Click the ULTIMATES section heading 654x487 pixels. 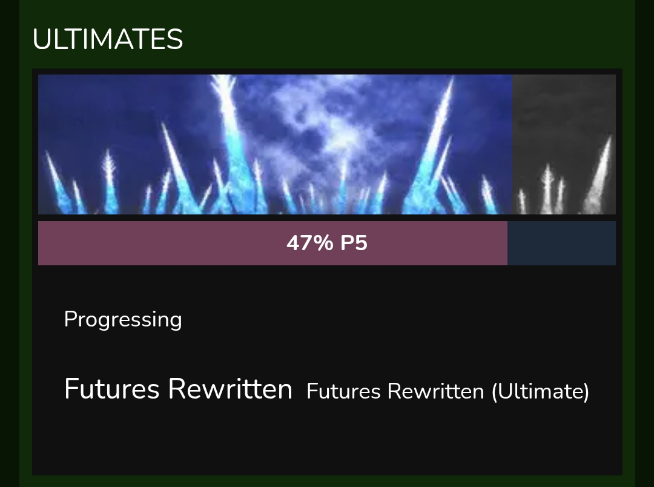point(108,39)
